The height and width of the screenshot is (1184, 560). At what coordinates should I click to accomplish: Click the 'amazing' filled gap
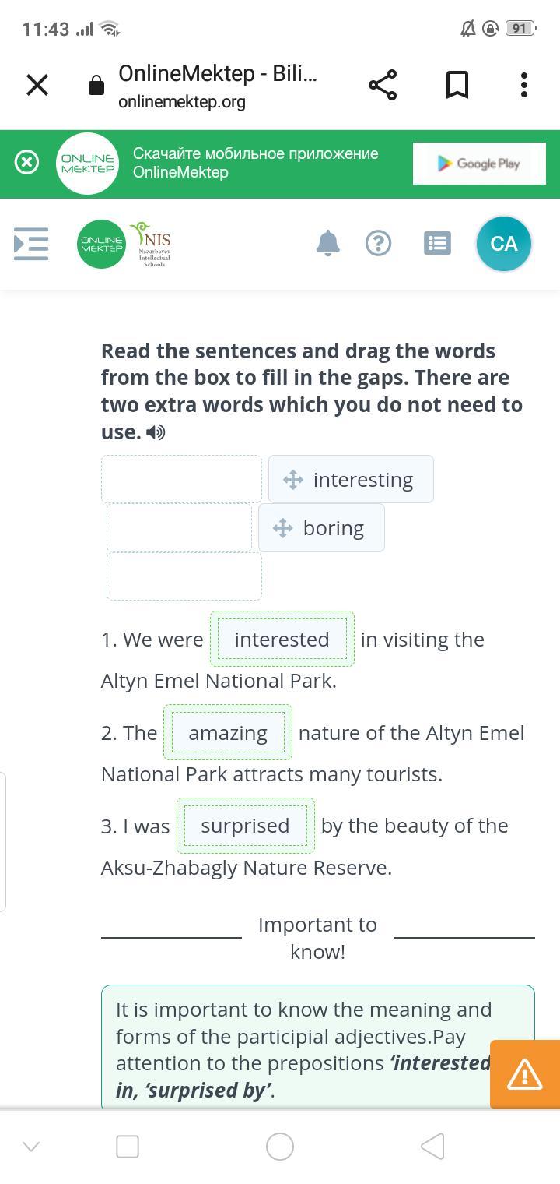click(x=228, y=733)
